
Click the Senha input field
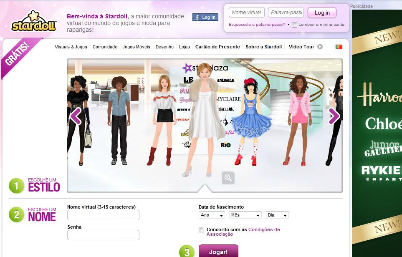click(103, 235)
